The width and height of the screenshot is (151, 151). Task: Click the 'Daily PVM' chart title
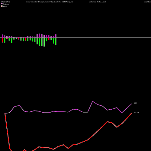[6, 2]
